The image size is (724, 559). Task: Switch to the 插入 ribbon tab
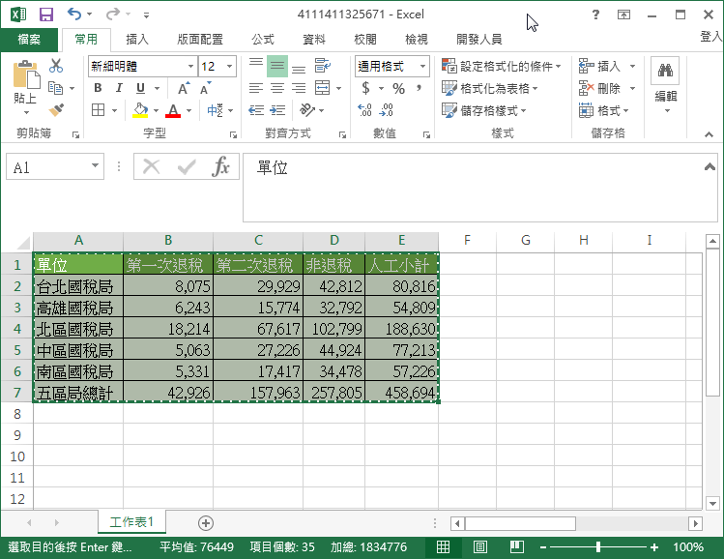137,40
